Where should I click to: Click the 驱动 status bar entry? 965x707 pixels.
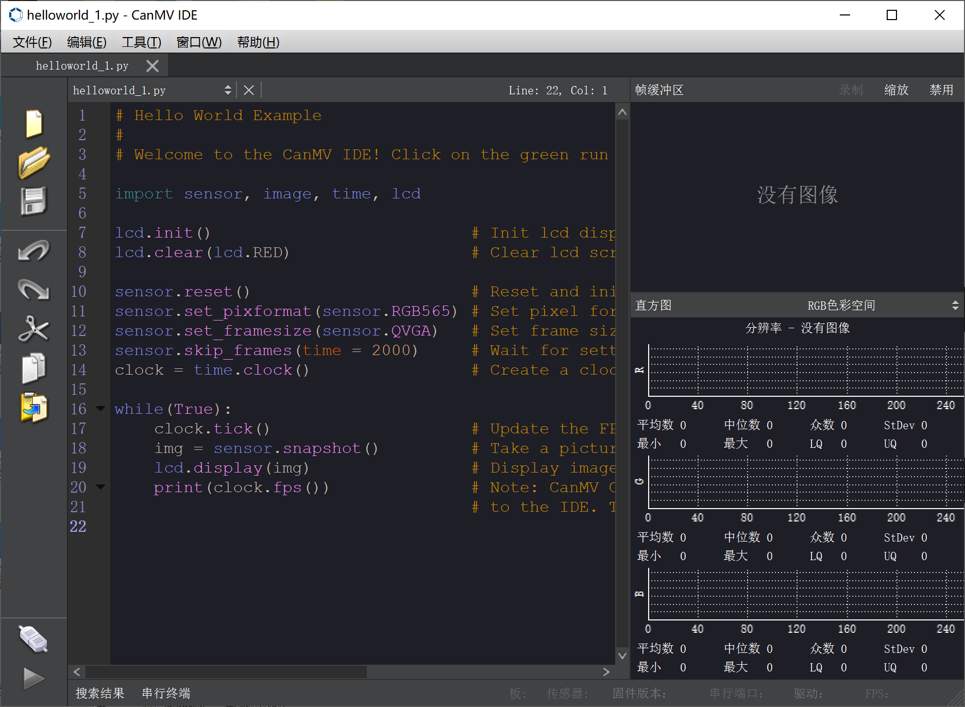point(808,694)
